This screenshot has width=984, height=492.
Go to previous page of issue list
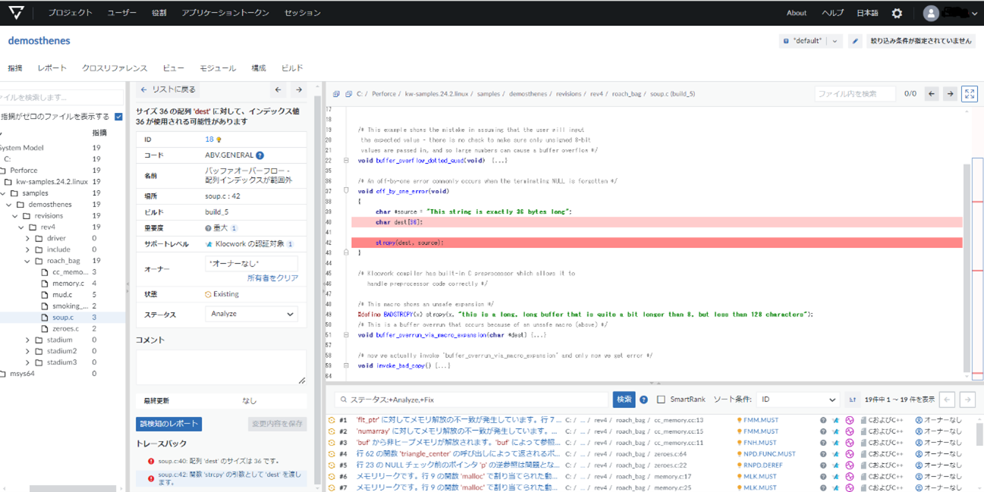click(947, 400)
